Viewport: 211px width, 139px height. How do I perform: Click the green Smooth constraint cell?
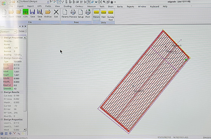(8, 89)
